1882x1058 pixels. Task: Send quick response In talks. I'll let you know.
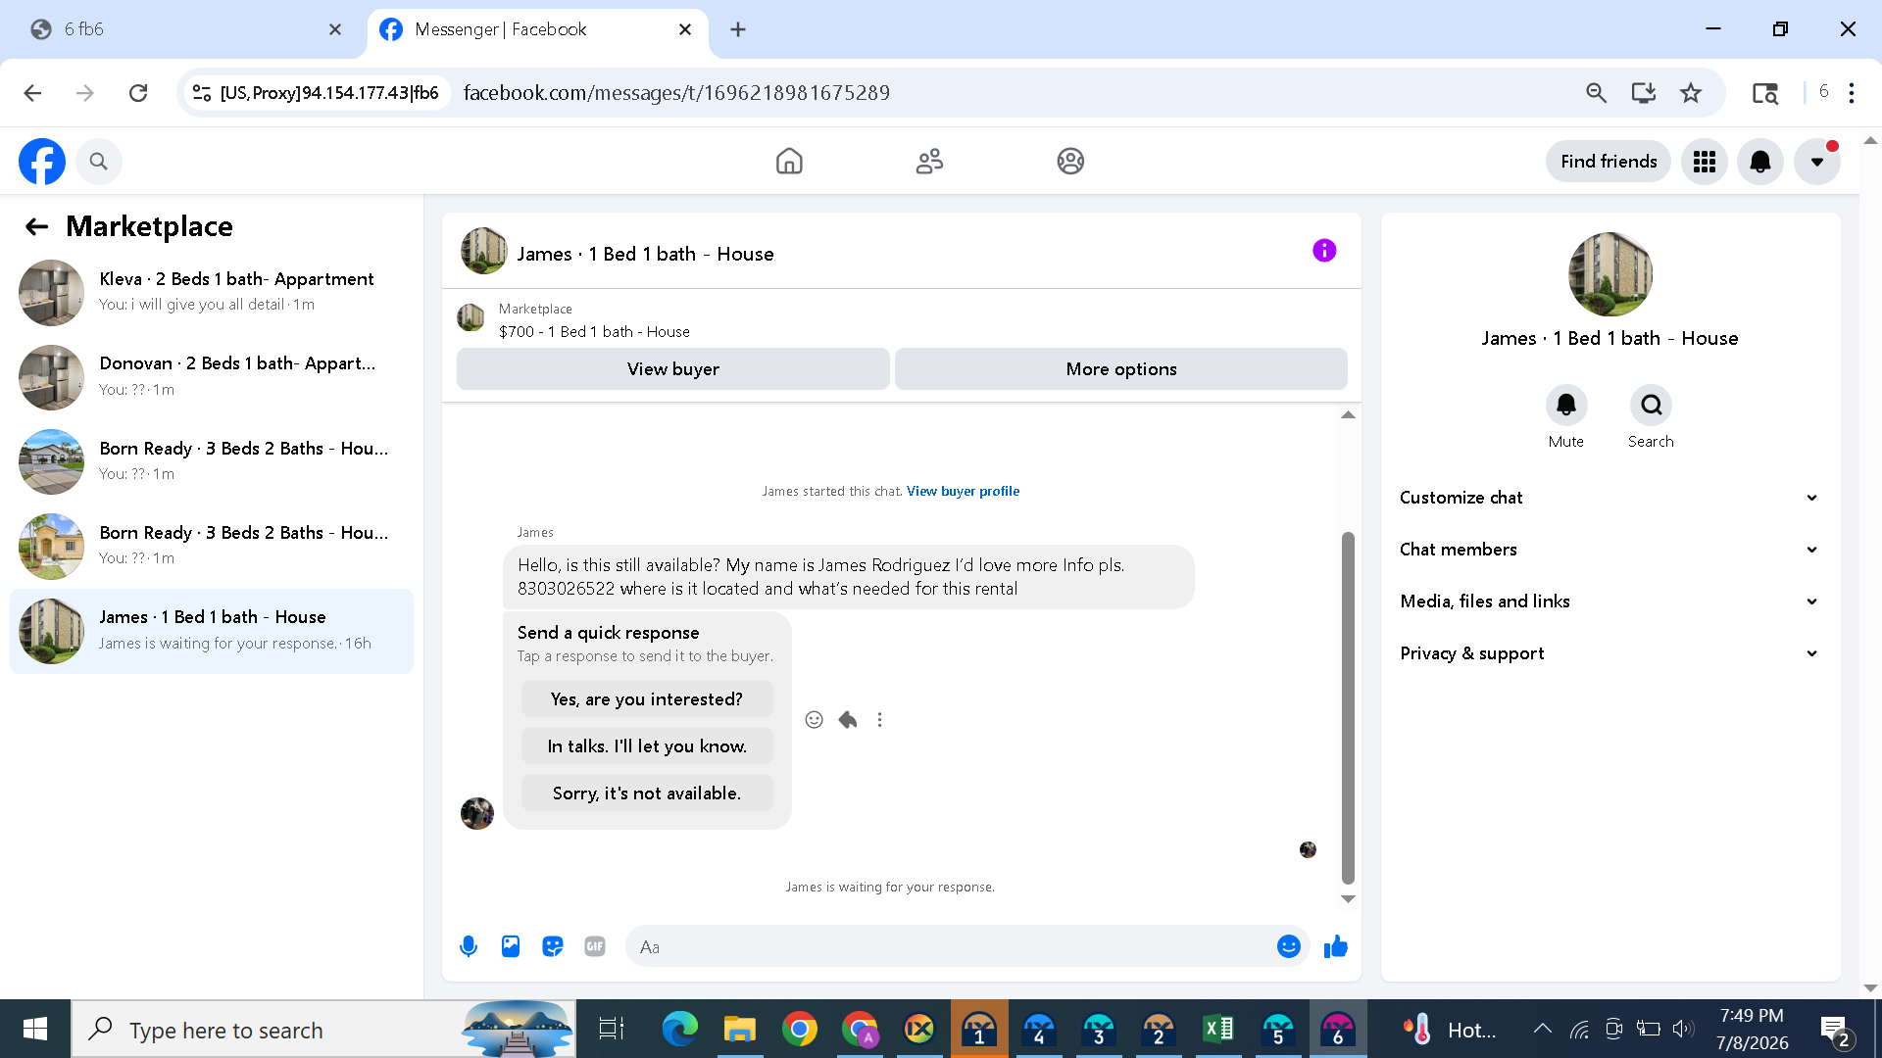point(647,746)
